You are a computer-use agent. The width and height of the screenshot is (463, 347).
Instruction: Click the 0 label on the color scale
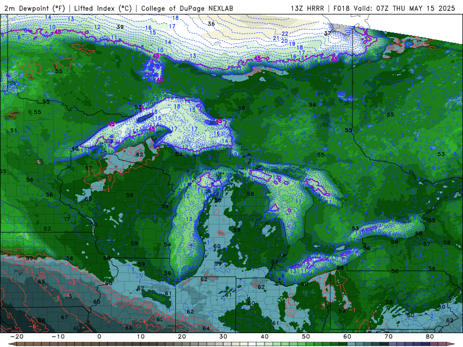click(x=99, y=337)
